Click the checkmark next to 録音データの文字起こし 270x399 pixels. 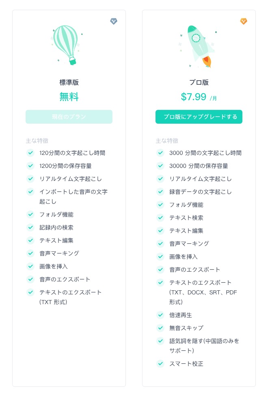[x=160, y=192]
